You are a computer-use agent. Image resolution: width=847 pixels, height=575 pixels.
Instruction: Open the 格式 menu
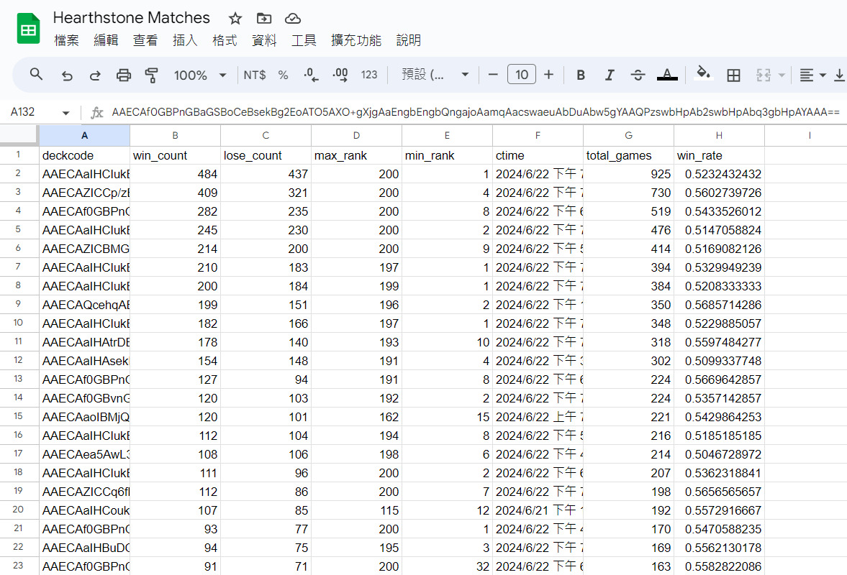click(225, 40)
